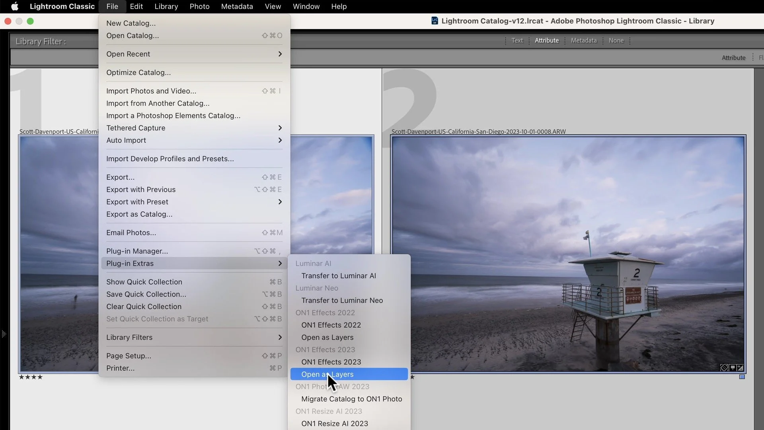764x430 pixels.
Task: Click the keyword tag badge on photo 2
Action: (723, 367)
